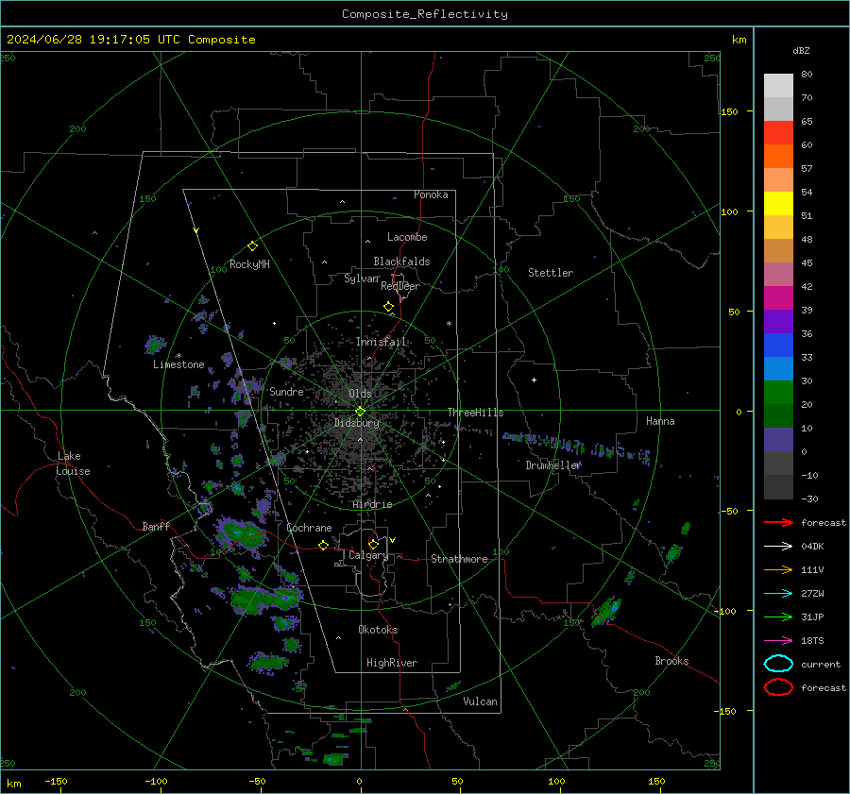This screenshot has width=850, height=794.
Task: Click the green 31JP arrow icon
Action: click(778, 617)
